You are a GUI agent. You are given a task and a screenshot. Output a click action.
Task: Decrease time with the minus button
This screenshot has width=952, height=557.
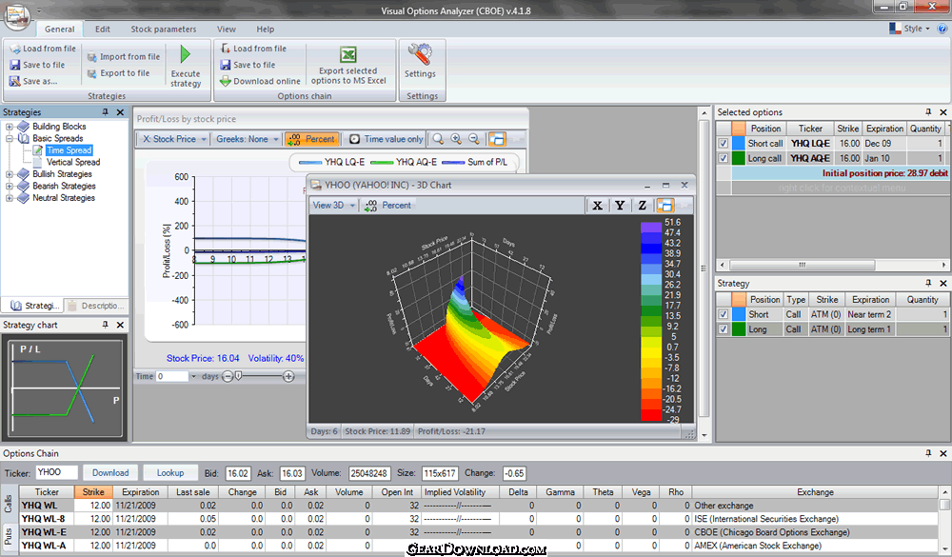(x=228, y=377)
